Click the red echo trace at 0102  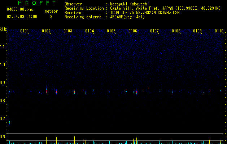coord(46,91)
